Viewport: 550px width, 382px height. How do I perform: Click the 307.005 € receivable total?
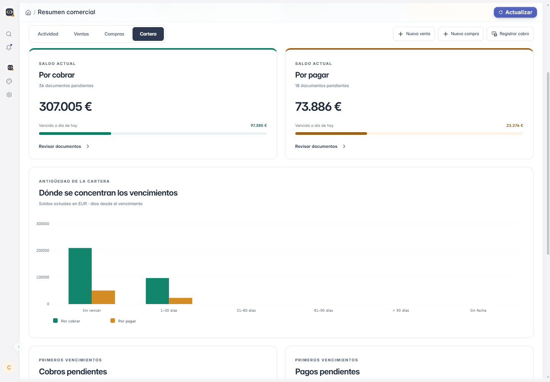65,107
